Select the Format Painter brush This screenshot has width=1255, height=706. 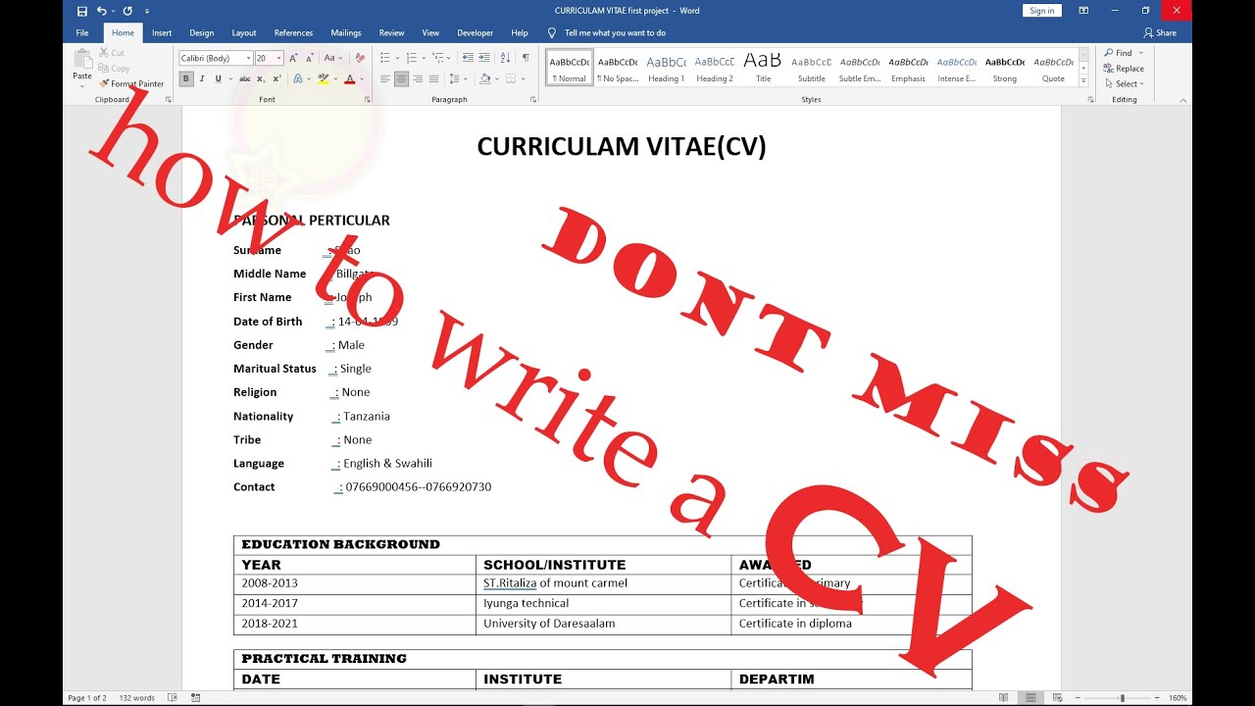click(131, 83)
